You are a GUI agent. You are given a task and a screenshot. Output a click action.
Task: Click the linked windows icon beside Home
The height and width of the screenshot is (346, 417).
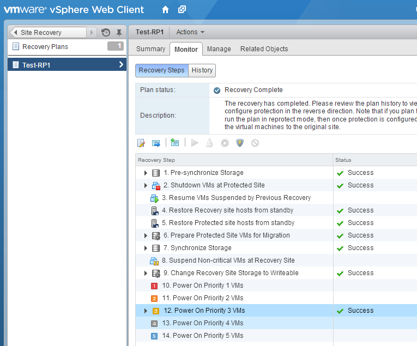(x=182, y=10)
